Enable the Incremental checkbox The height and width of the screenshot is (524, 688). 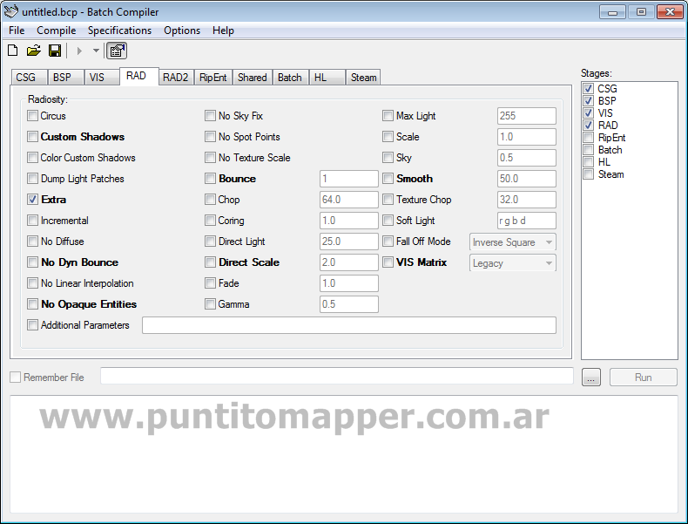click(x=32, y=220)
